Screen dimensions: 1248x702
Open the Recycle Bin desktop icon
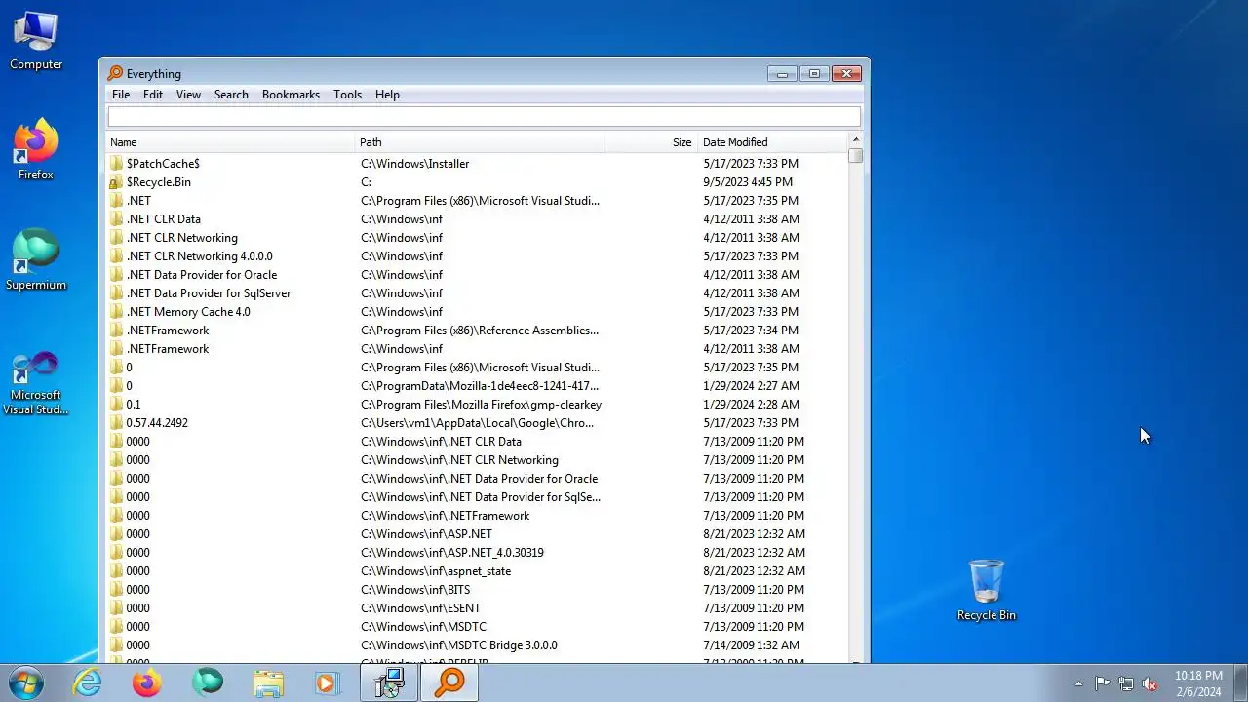[x=986, y=590]
